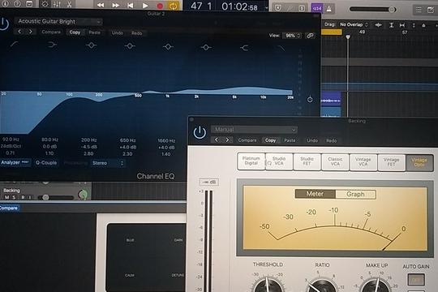Toggle the Q-Couple button
438x292 pixels.
point(46,162)
